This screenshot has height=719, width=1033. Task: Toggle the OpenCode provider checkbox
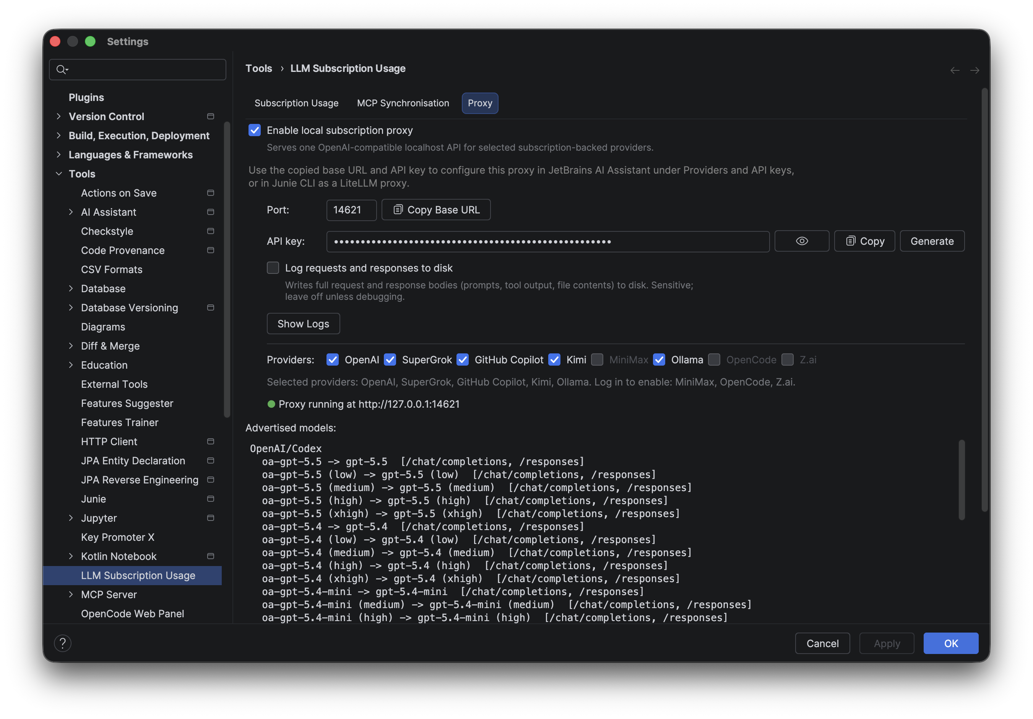point(714,360)
